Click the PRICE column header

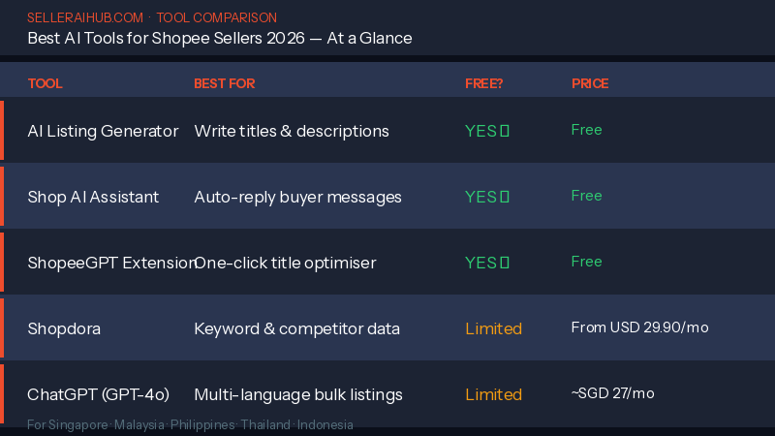pos(590,83)
